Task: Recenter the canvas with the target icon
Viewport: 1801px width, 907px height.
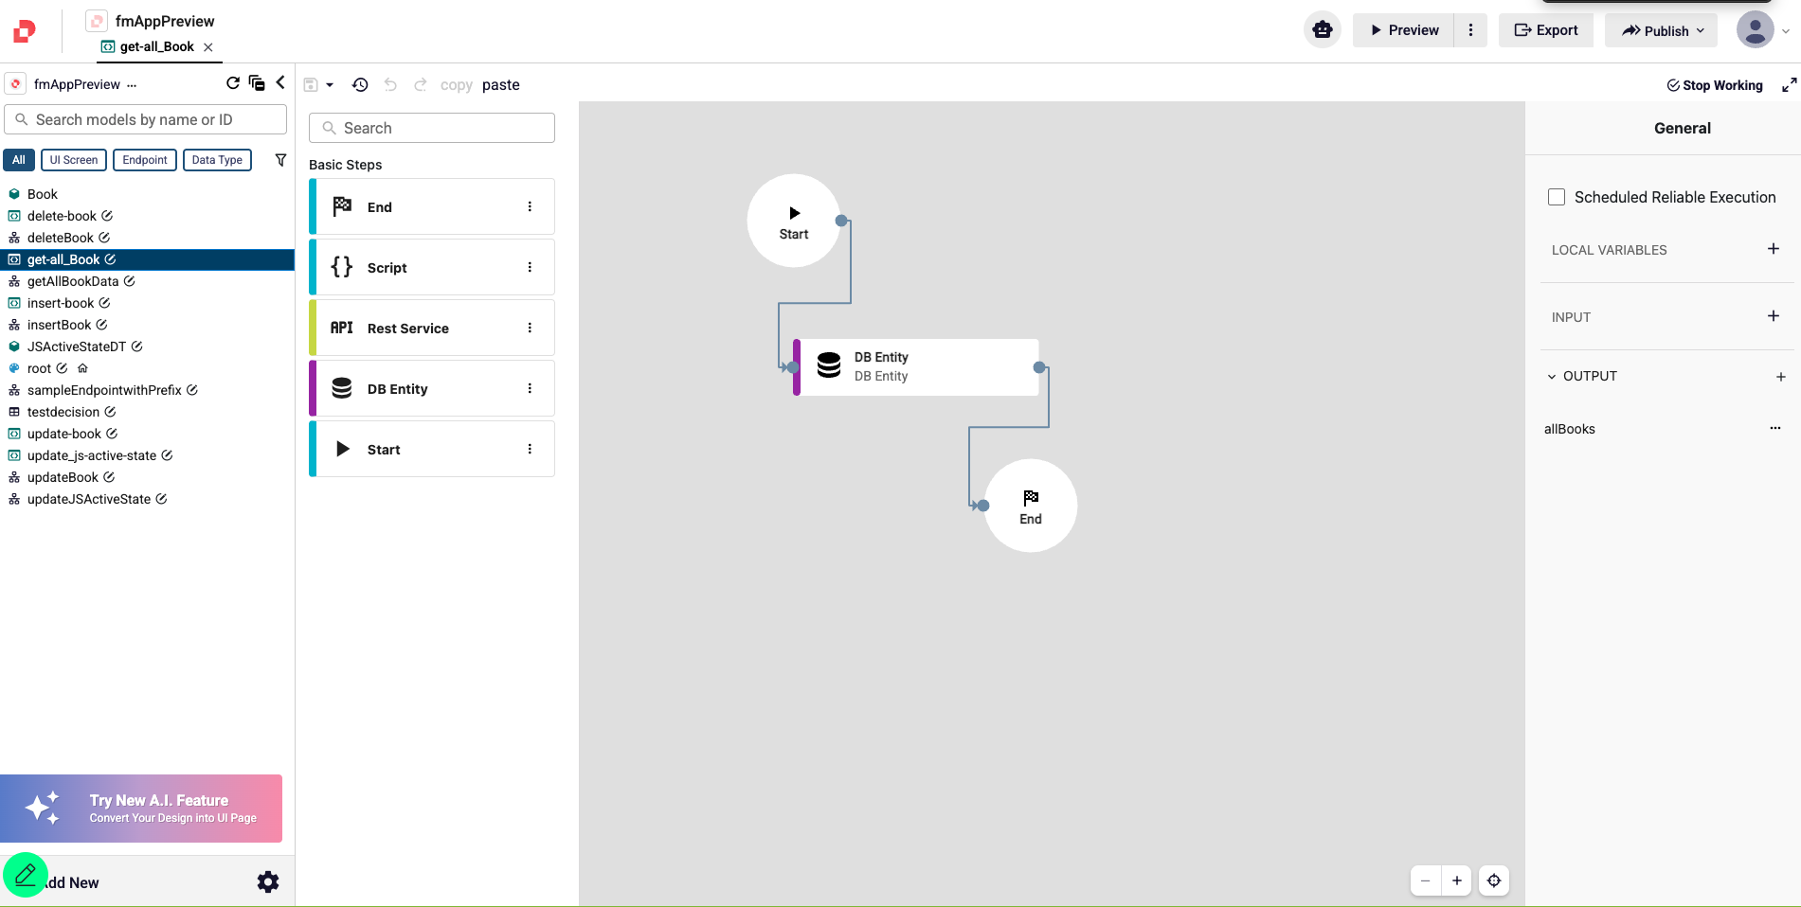Action: click(x=1494, y=880)
